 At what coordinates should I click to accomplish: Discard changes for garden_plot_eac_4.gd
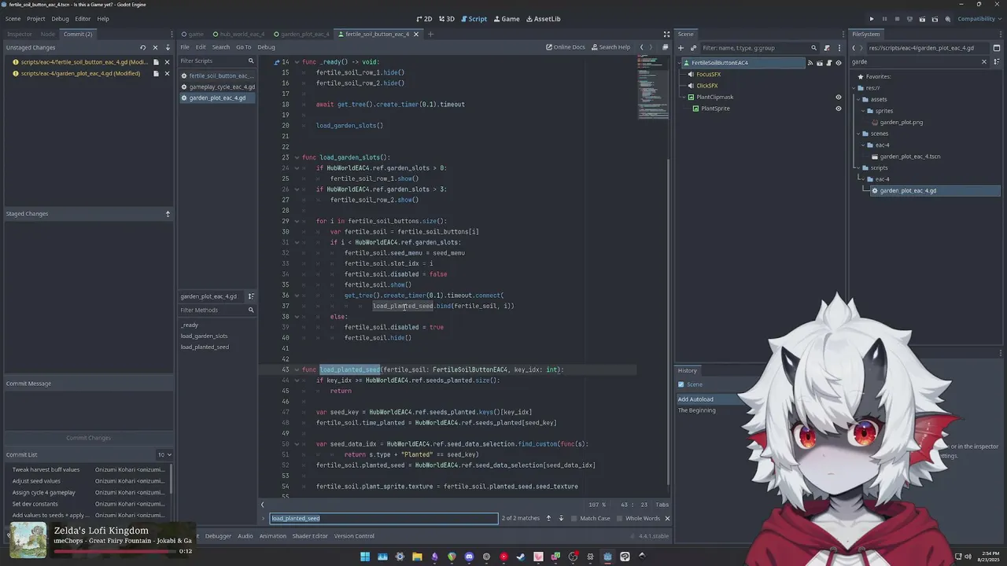pos(167,74)
